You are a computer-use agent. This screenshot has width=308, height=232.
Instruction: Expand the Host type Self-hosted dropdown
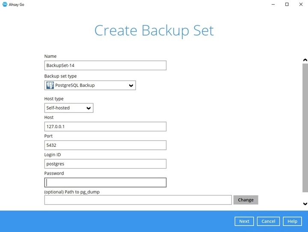point(69,108)
